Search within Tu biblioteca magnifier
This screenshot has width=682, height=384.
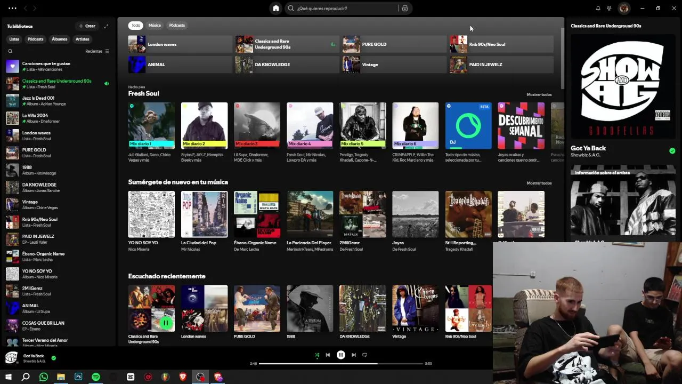coord(10,51)
